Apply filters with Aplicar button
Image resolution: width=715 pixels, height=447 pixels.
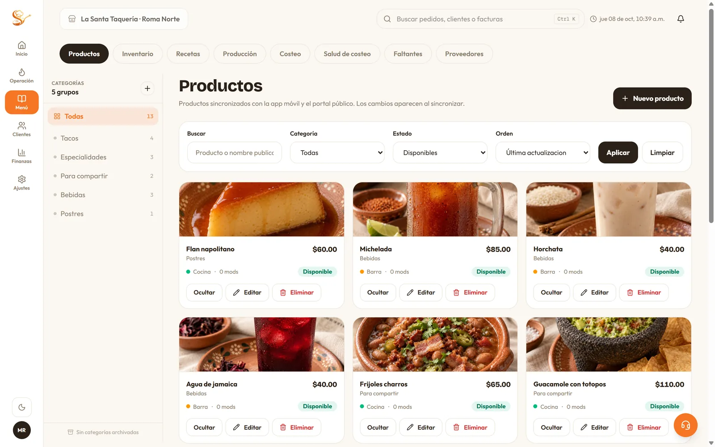618,152
